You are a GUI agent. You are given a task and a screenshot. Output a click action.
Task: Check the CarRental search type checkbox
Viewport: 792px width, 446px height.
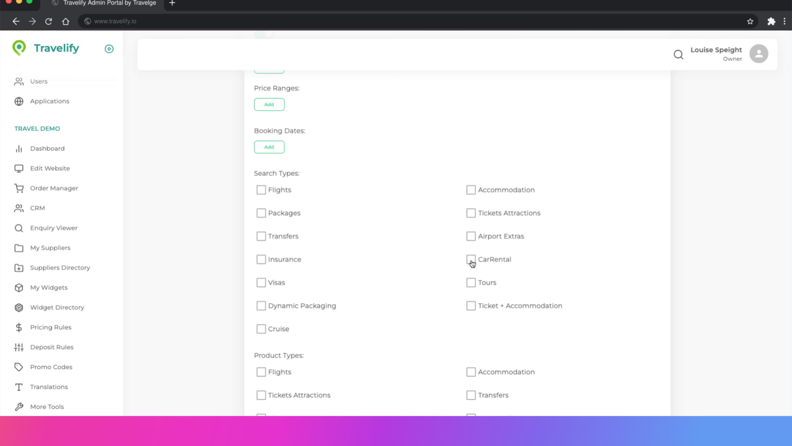pyautogui.click(x=471, y=259)
